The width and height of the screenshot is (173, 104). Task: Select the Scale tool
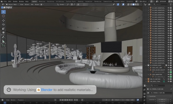point(3,29)
